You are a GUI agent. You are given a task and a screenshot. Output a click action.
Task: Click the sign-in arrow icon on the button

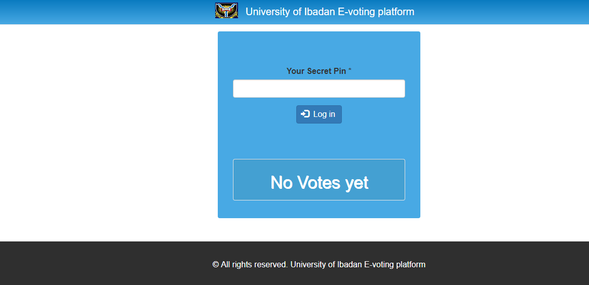click(x=305, y=114)
